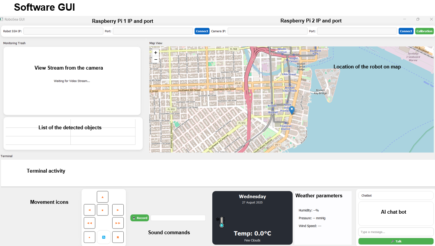Click the blue camera capture icon in movement pad

point(104,237)
